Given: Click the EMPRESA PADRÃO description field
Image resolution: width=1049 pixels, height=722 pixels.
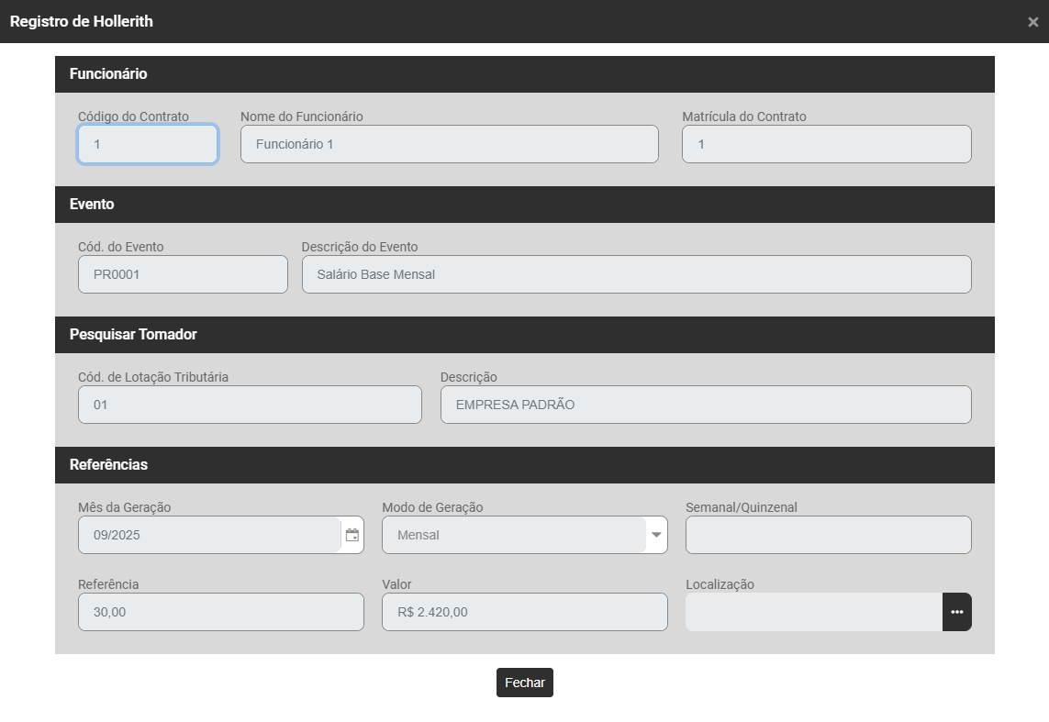Looking at the screenshot, I should point(705,405).
